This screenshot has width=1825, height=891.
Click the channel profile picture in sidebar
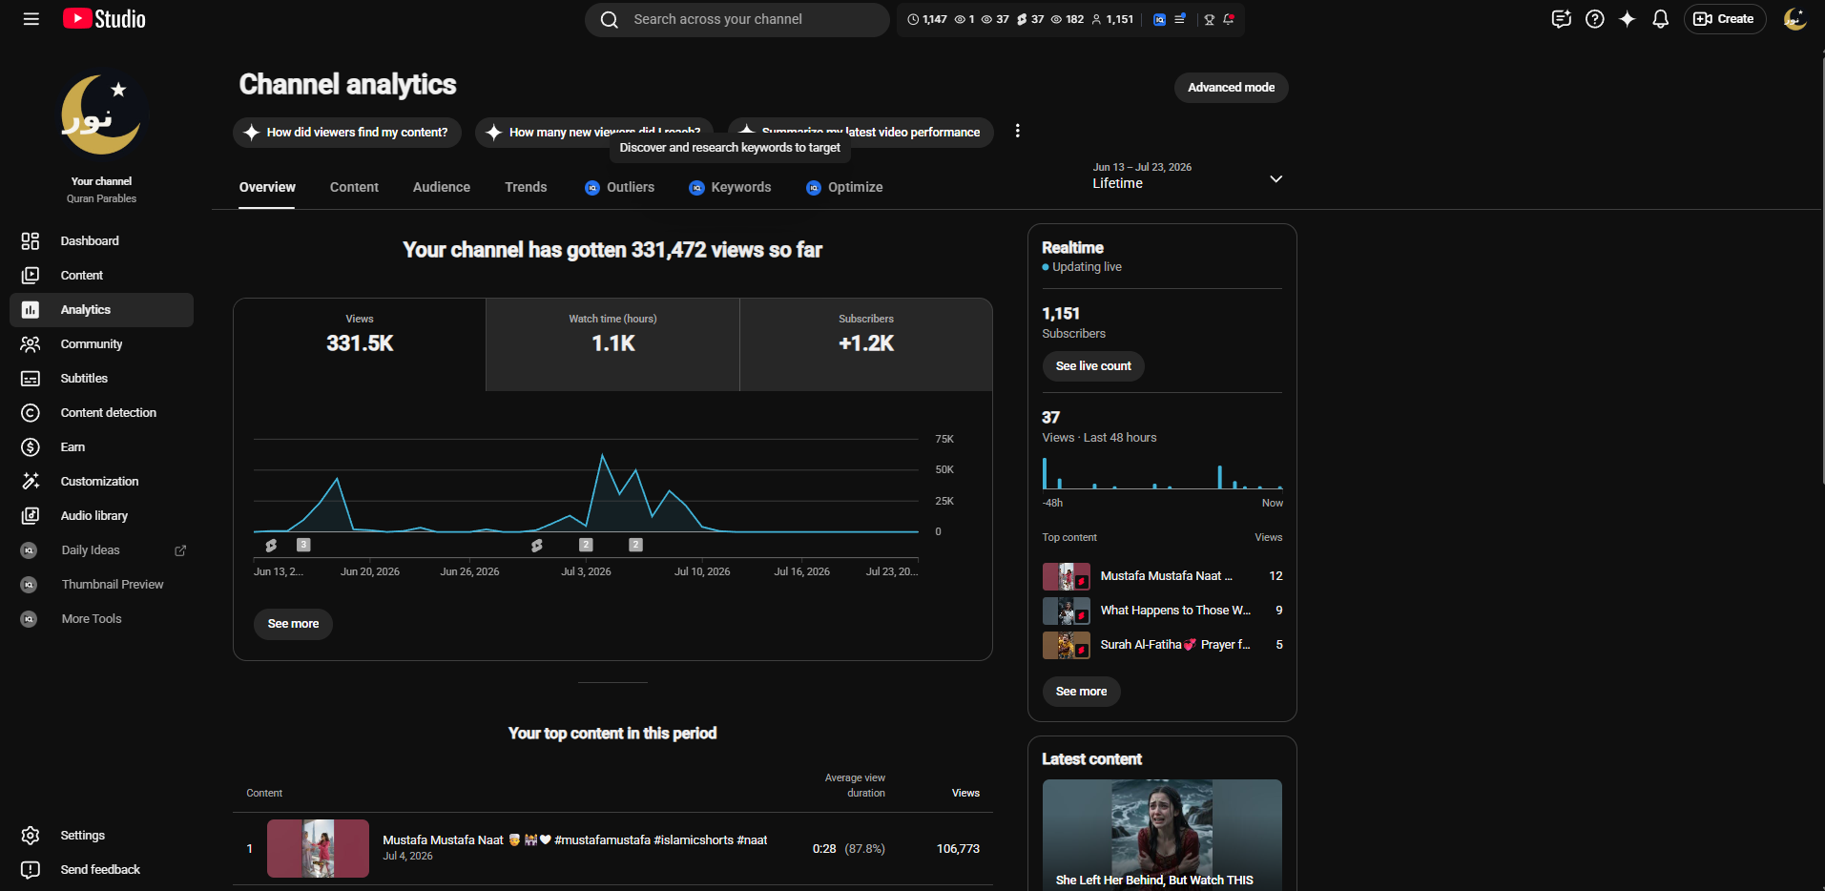101,114
